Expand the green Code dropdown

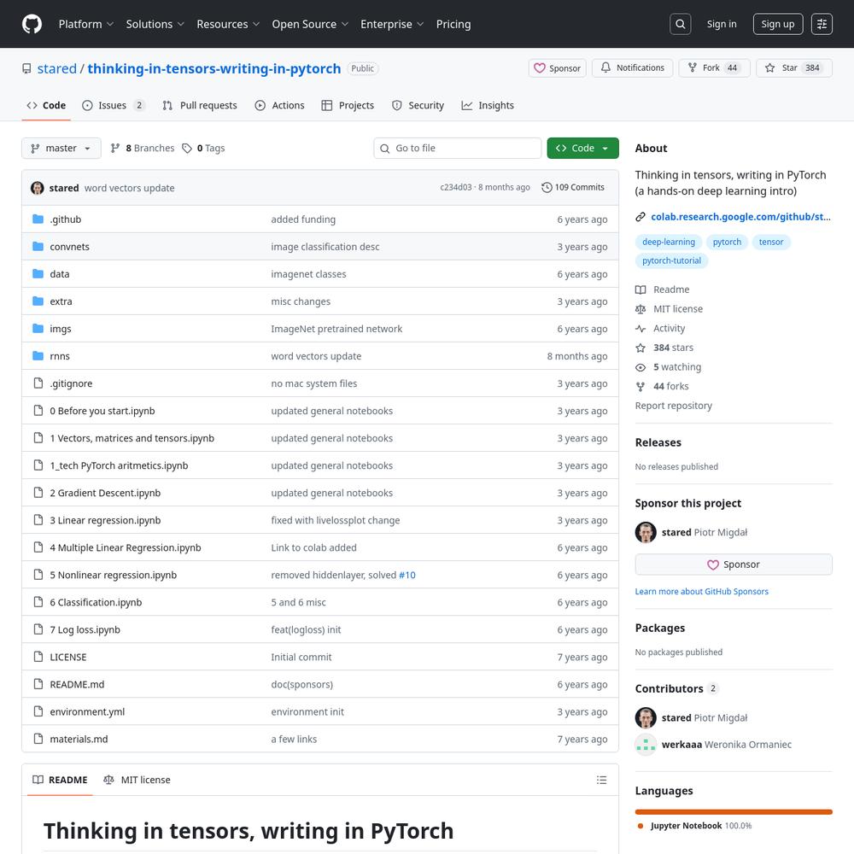pyautogui.click(x=582, y=149)
